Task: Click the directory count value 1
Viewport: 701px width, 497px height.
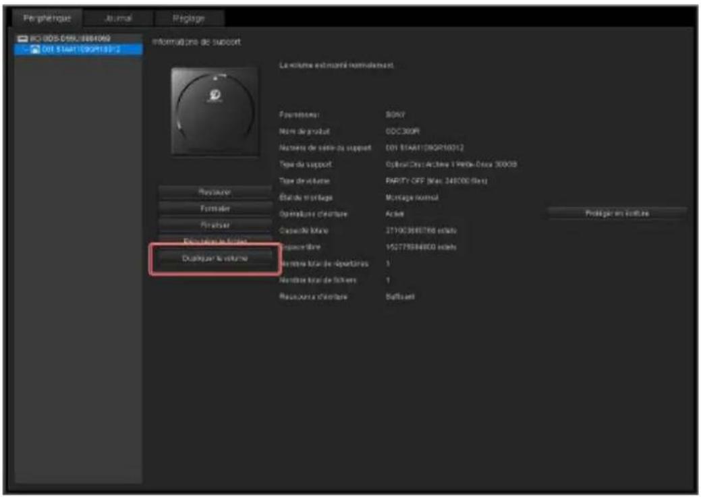Action: point(387,263)
